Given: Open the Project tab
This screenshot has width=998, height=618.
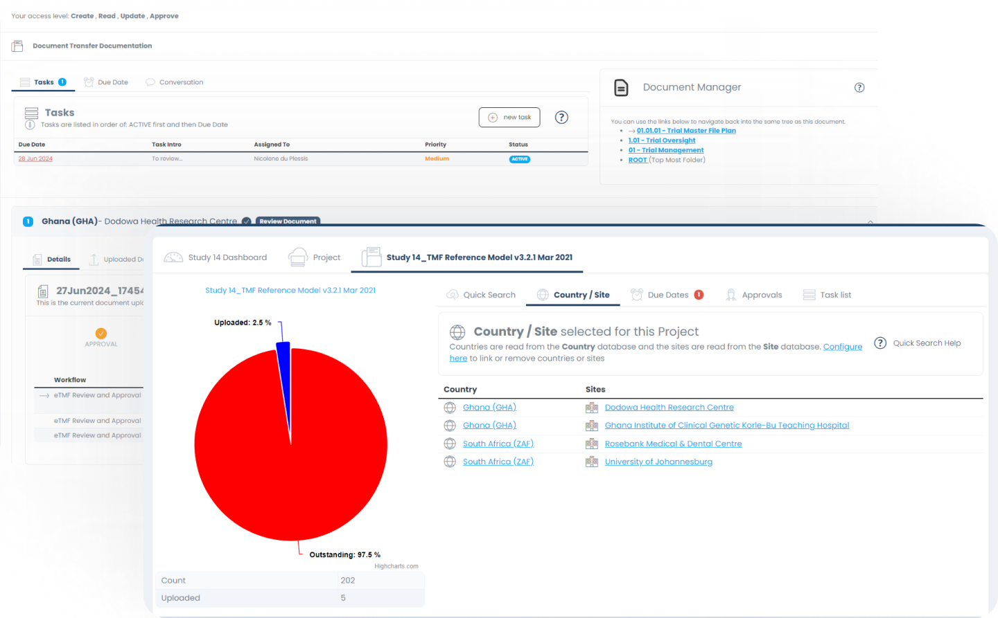Looking at the screenshot, I should click(x=314, y=257).
